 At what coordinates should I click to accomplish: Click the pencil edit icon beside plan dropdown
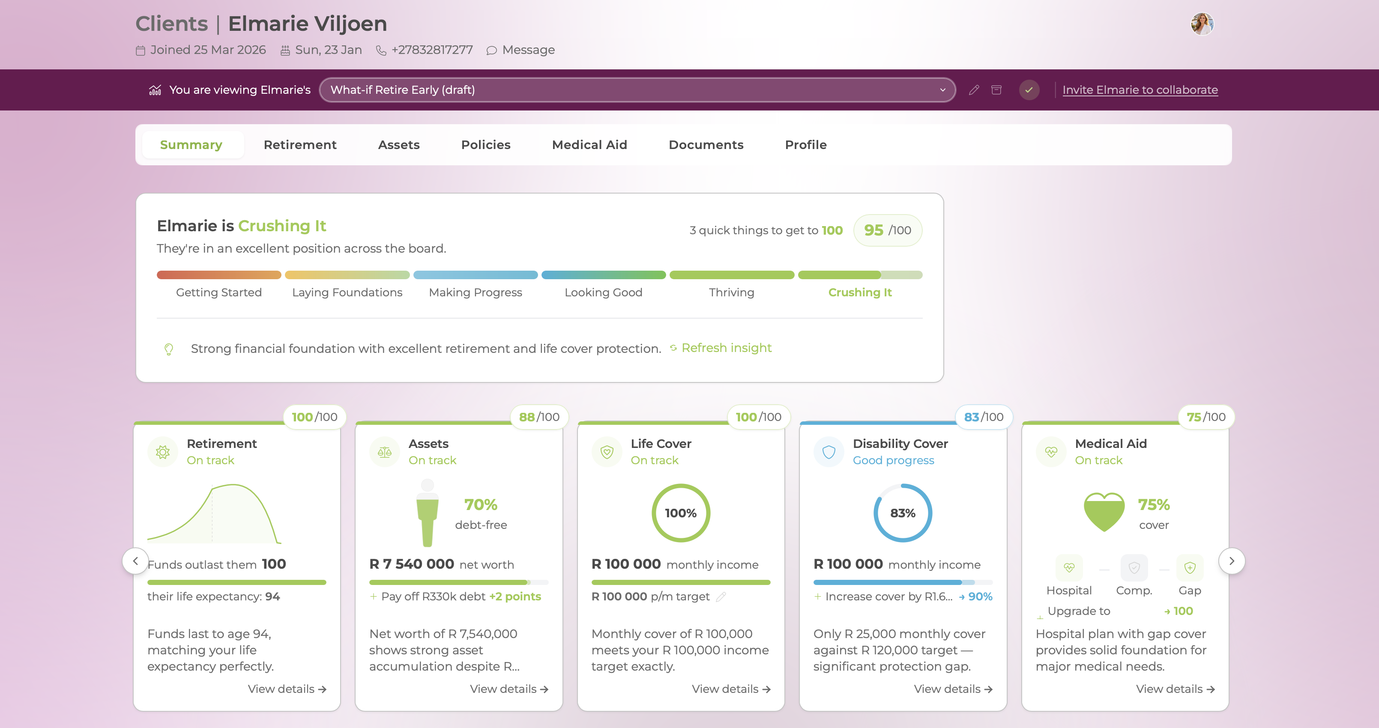tap(974, 90)
